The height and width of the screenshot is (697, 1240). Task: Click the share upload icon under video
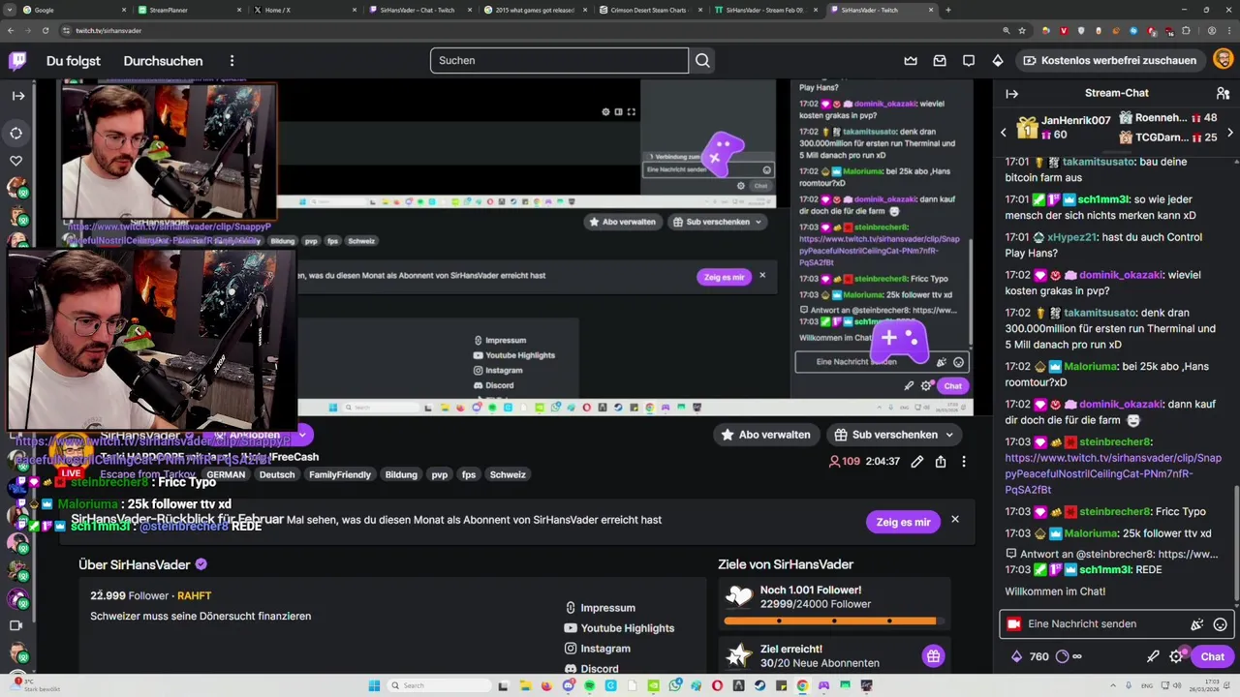coord(940,462)
